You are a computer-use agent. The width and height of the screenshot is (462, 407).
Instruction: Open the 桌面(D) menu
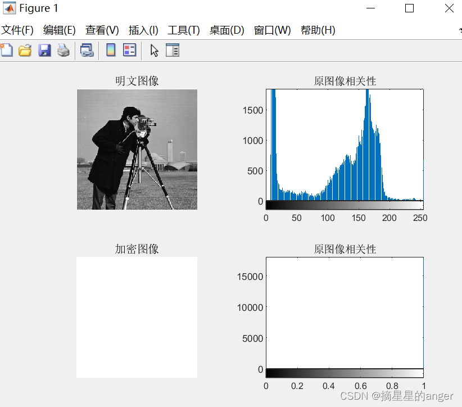pyautogui.click(x=227, y=30)
